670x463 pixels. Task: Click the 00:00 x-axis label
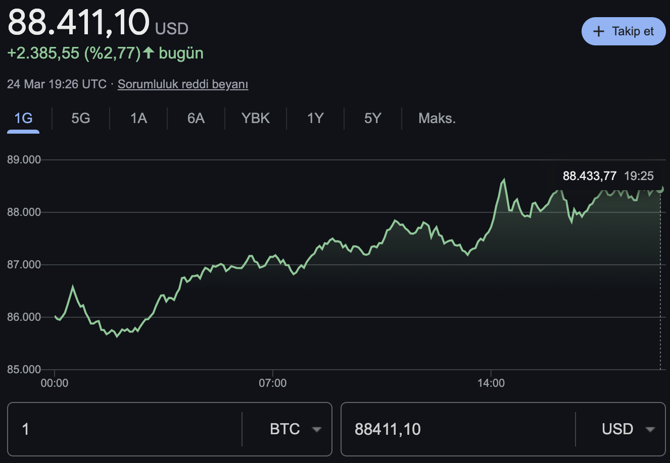point(55,383)
